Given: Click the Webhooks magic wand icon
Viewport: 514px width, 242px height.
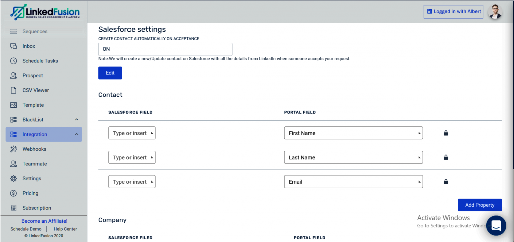Looking at the screenshot, I should coord(13,149).
